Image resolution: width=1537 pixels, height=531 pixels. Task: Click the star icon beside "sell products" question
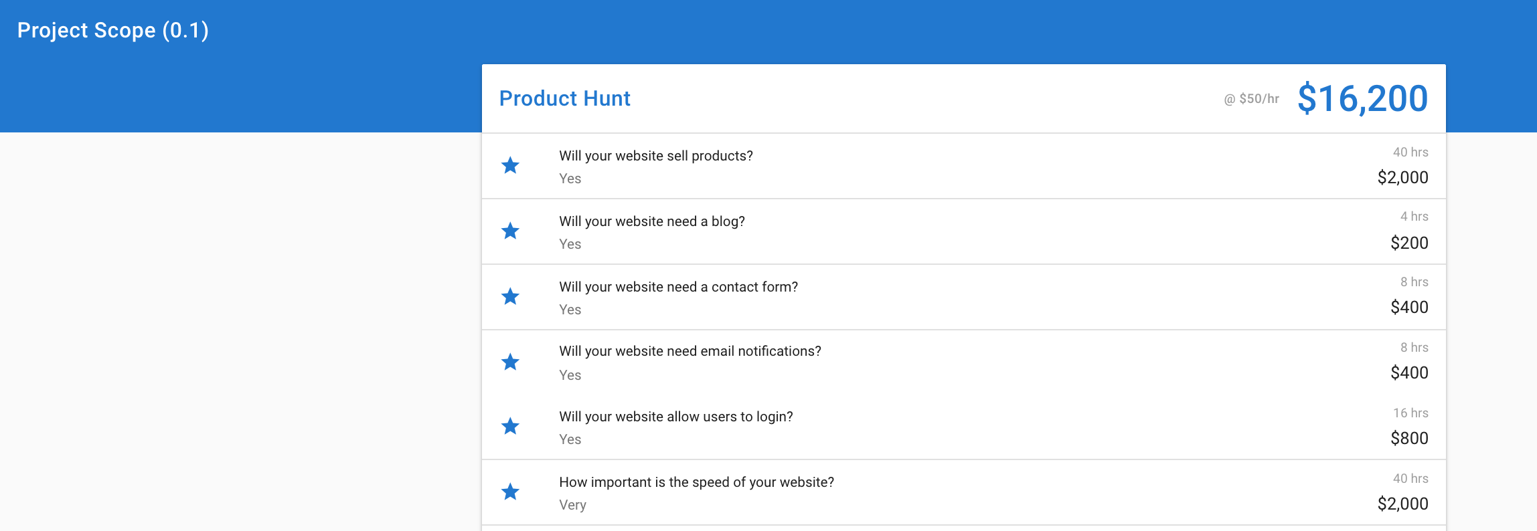point(510,165)
